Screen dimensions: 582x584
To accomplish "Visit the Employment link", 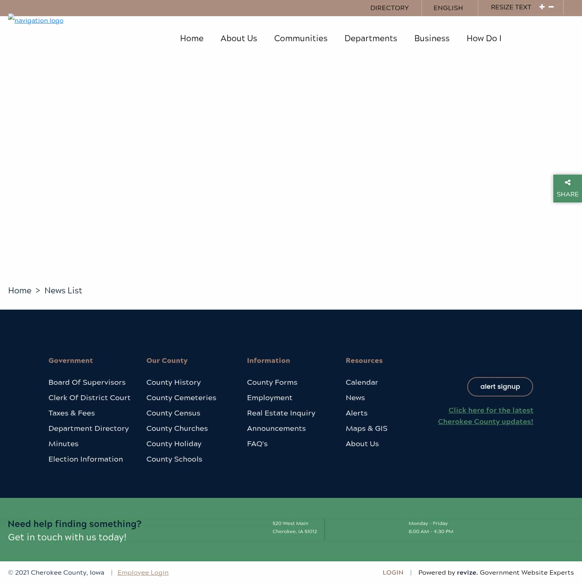I will (270, 398).
